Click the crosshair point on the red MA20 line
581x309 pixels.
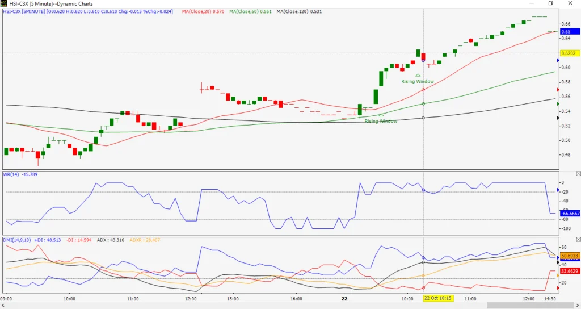pos(423,90)
